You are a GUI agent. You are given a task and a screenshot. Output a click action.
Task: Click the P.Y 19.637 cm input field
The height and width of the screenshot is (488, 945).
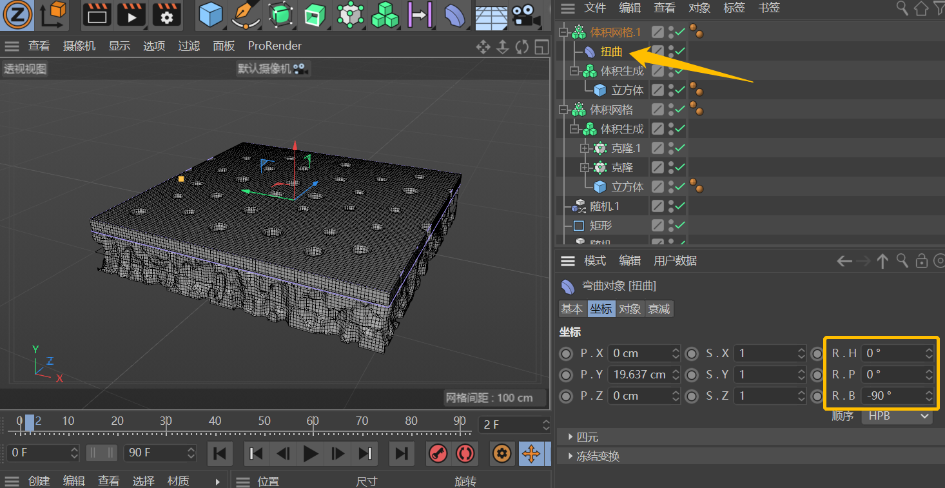click(x=644, y=374)
